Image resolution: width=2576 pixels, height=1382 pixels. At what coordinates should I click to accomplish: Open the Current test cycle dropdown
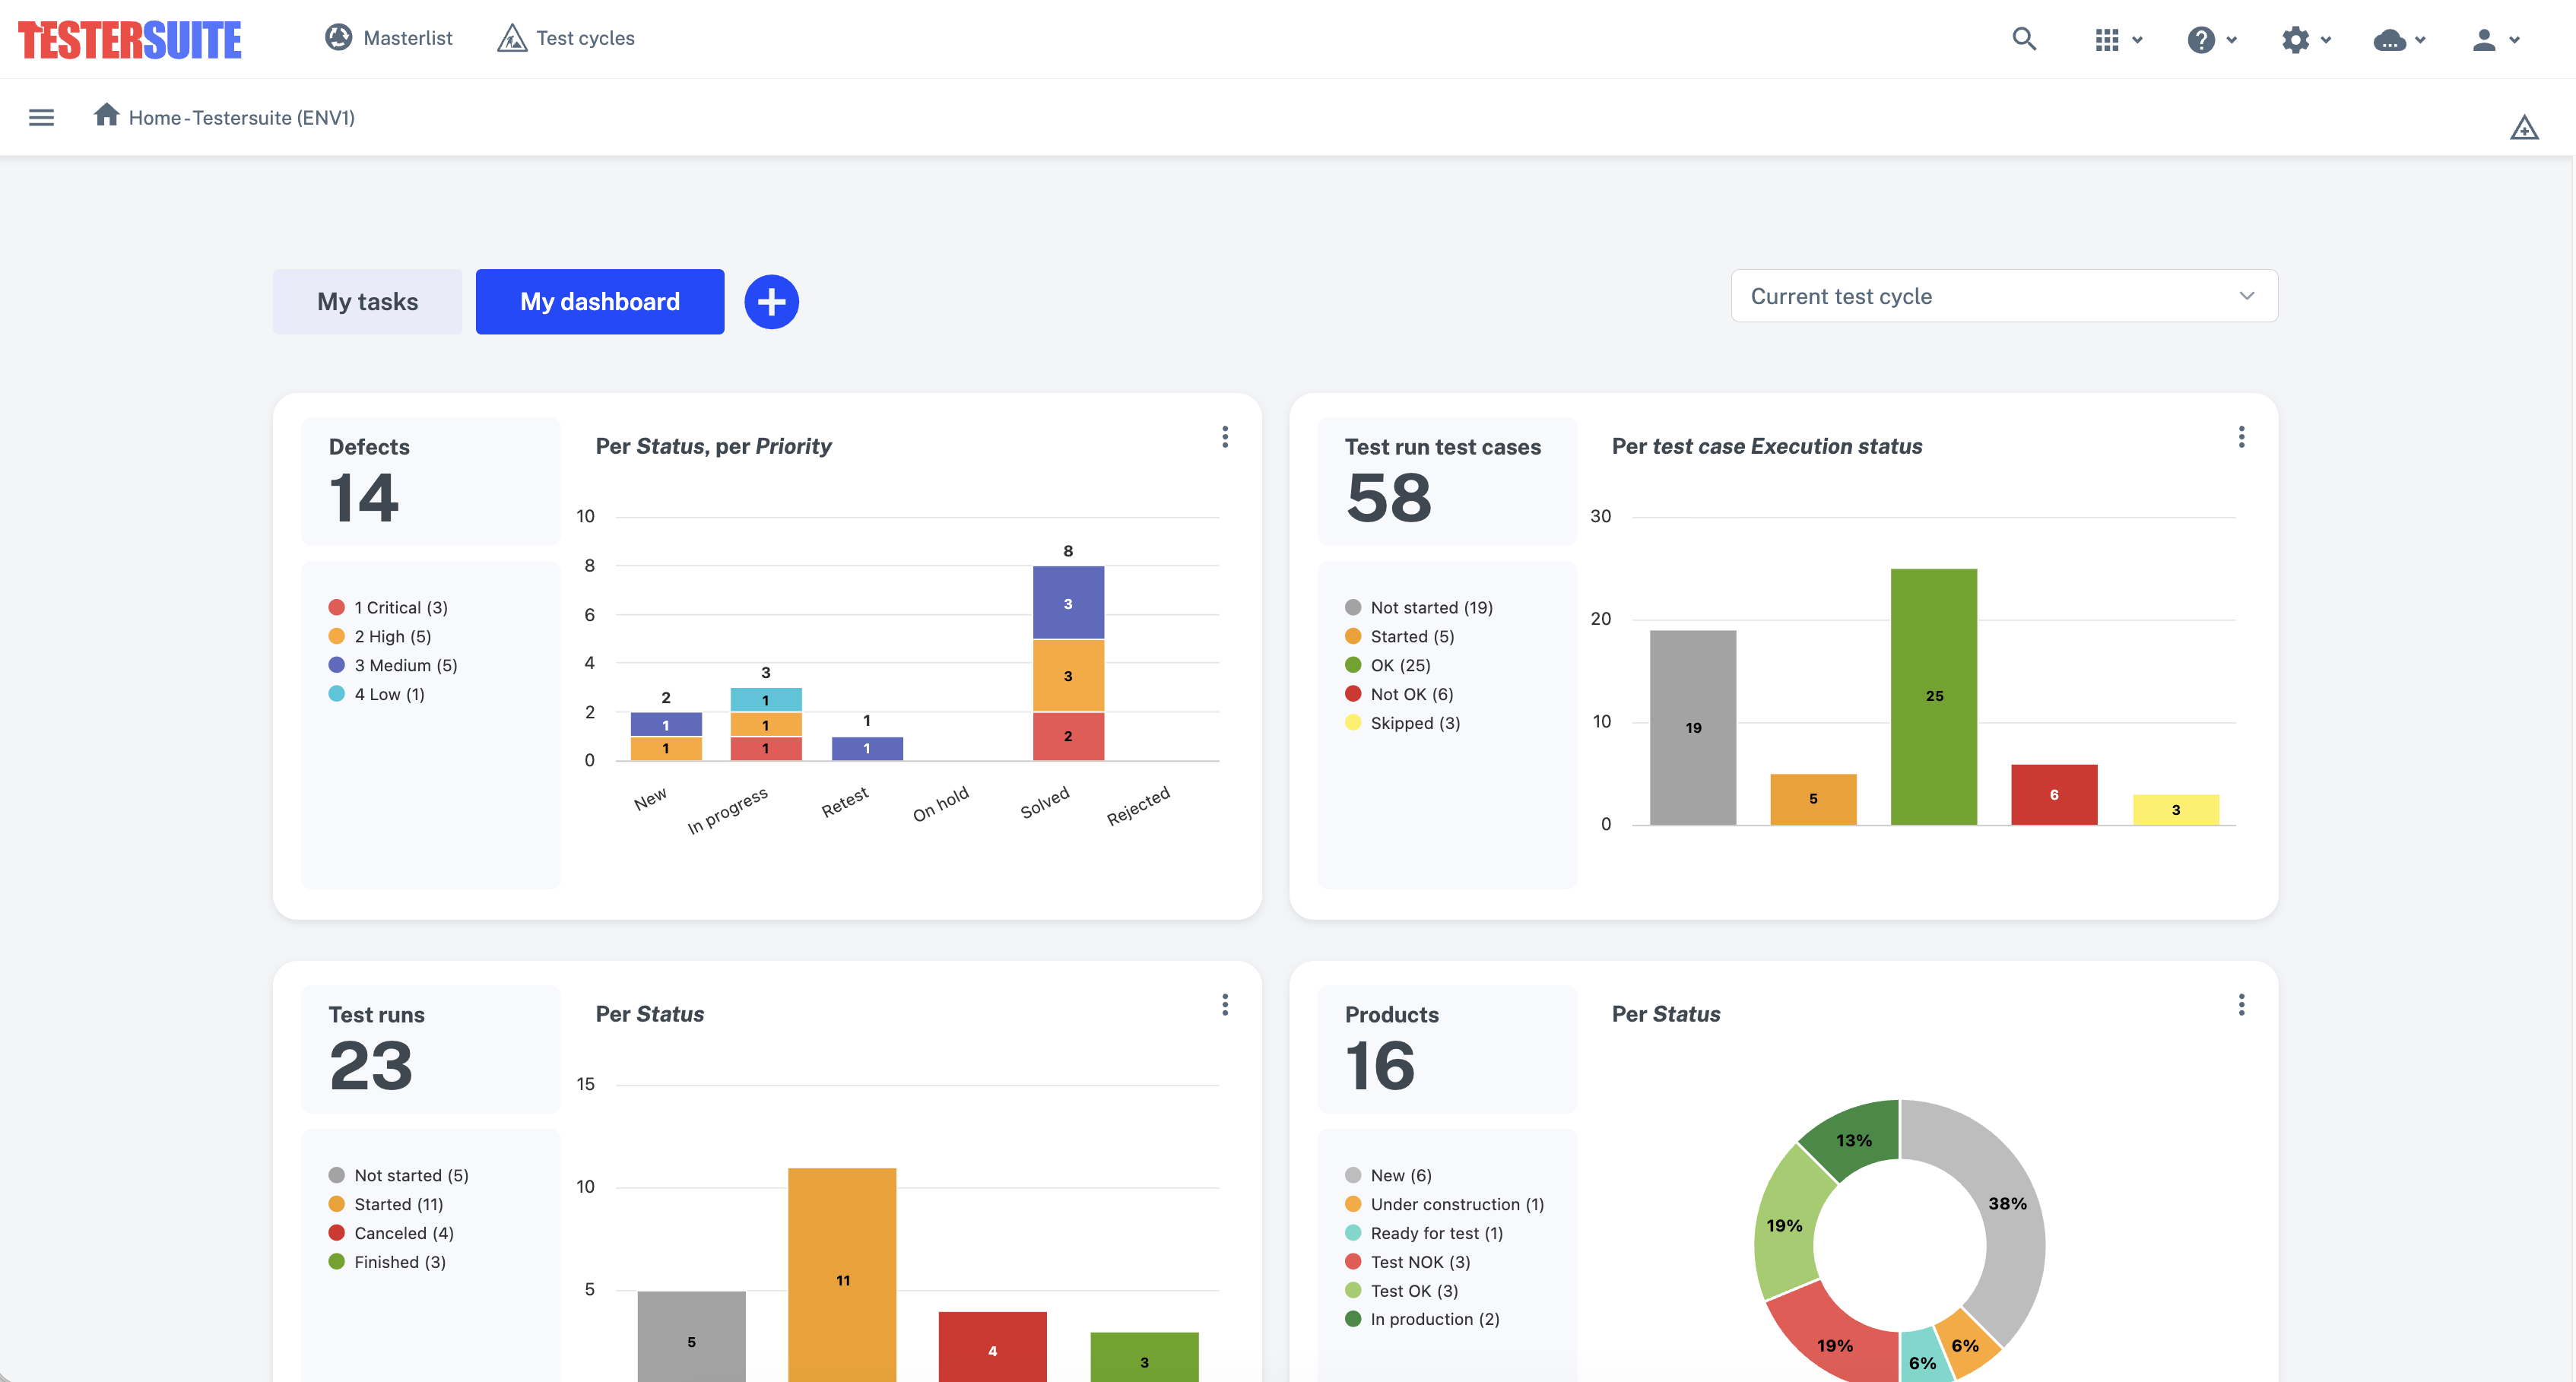(2004, 296)
